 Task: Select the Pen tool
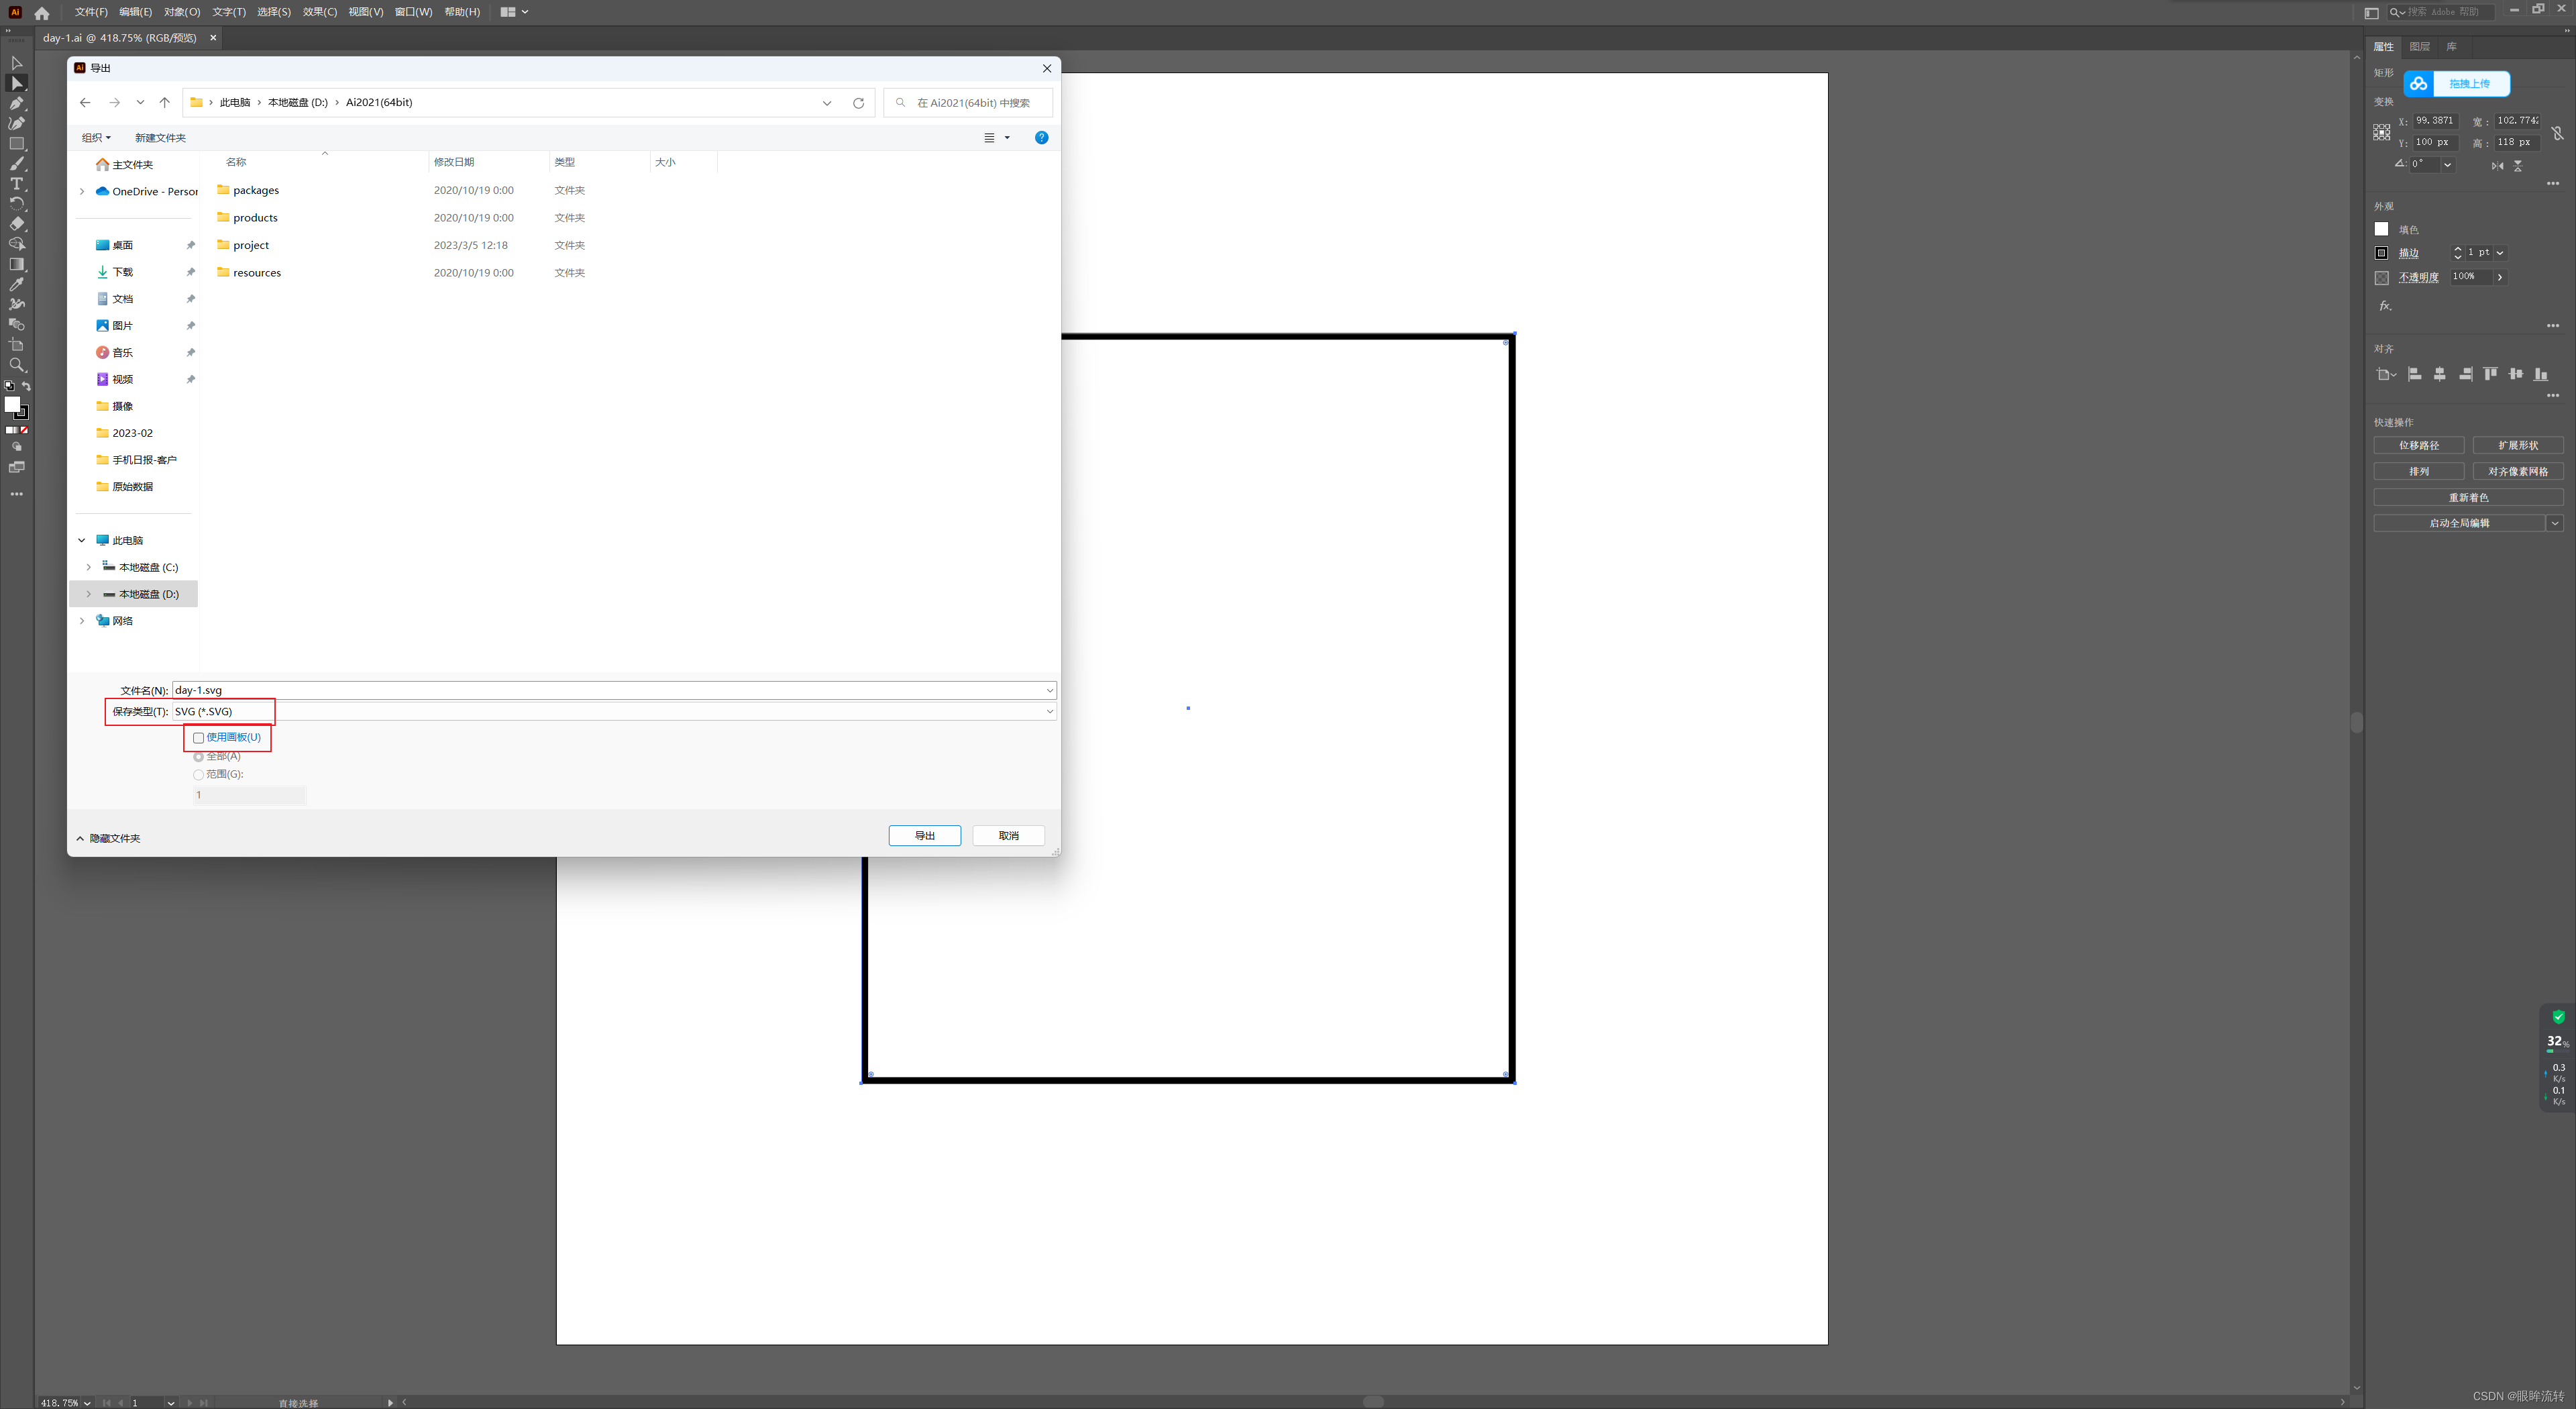click(17, 103)
